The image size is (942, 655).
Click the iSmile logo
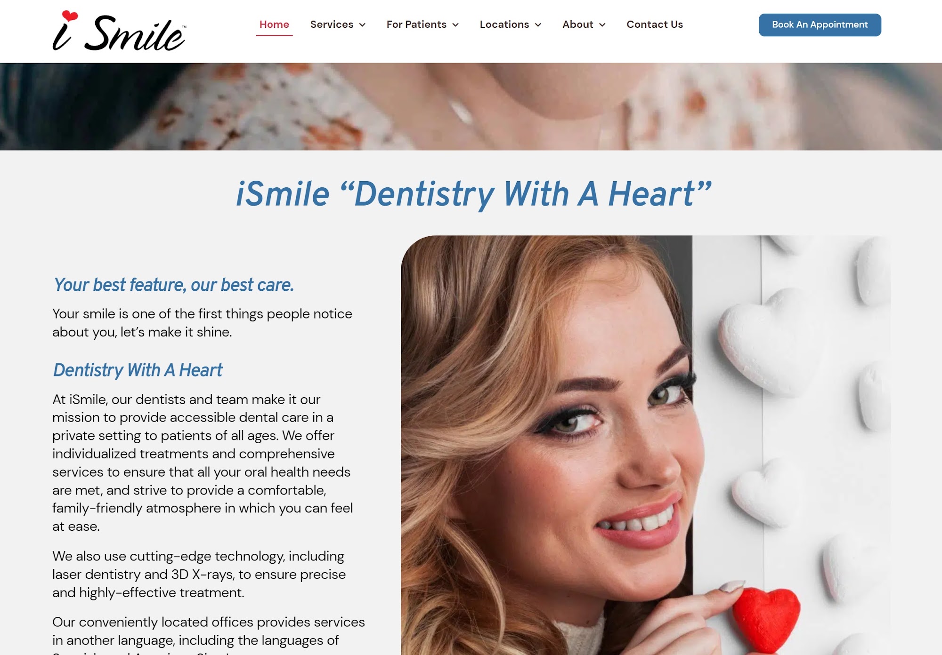pos(119,31)
